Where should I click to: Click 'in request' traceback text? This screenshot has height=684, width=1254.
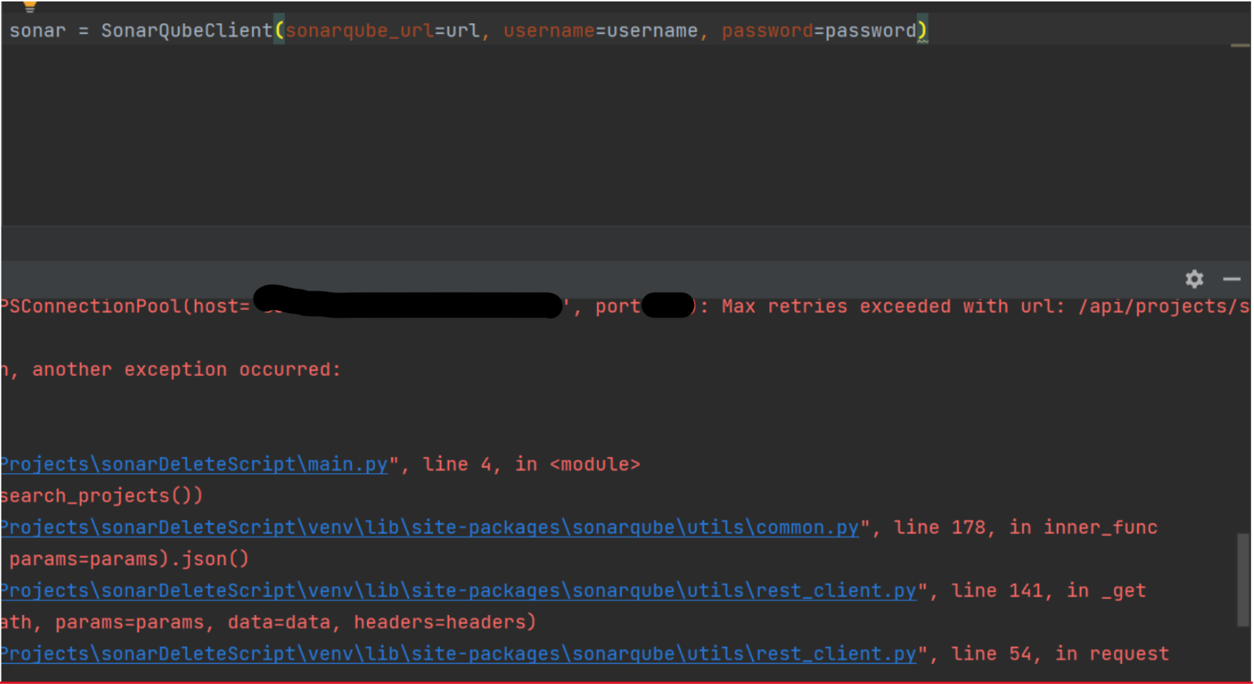[x=1112, y=655]
